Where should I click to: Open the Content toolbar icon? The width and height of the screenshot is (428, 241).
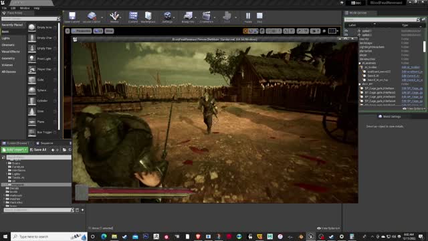[x=133, y=15]
